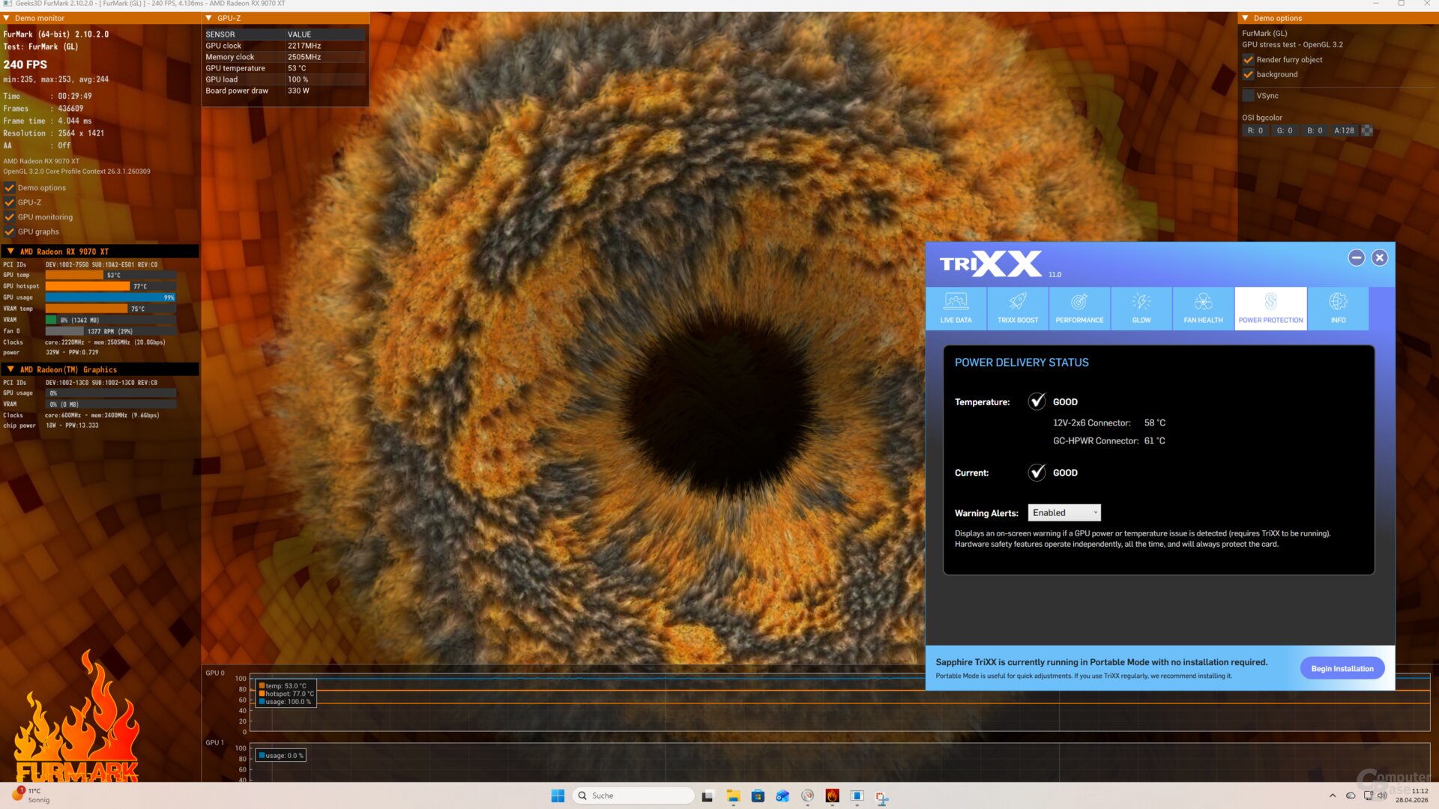Image resolution: width=1439 pixels, height=809 pixels.
Task: Uncheck Render furry object
Action: 1249,60
